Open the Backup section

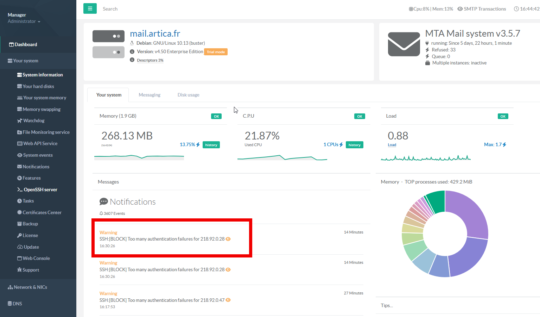point(30,224)
